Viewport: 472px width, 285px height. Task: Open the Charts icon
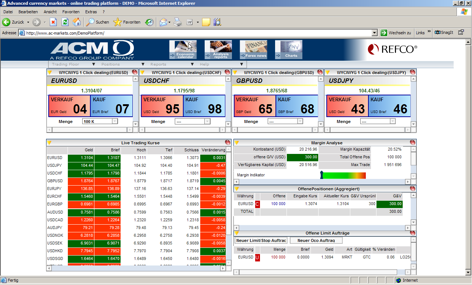[x=288, y=50]
